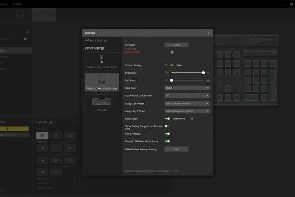
Task: Click the red Update Failed text
Action: 132,52
